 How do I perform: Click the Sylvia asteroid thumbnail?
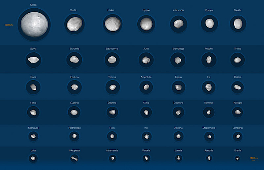pos(33,60)
